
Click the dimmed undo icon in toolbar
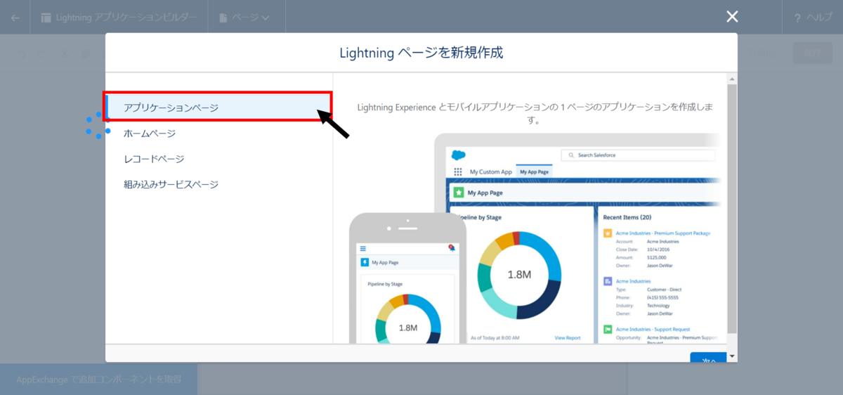point(22,53)
